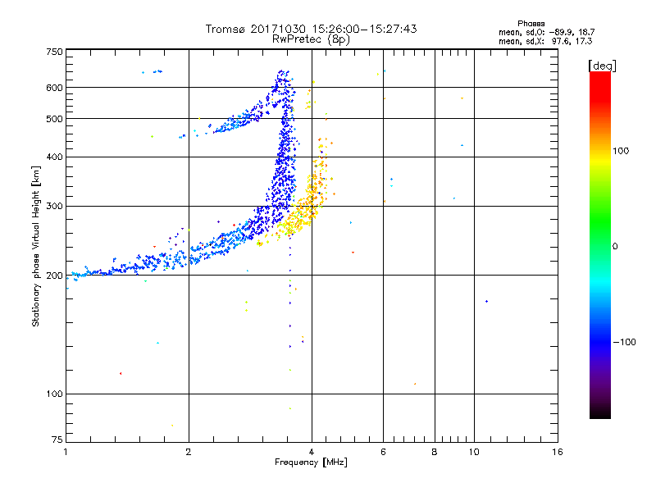This screenshot has height=492, width=656.
Task: Click the y-axis label '600'
Action: click(54, 88)
